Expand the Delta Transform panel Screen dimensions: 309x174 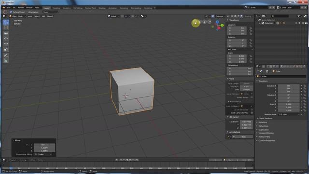tap(265, 118)
